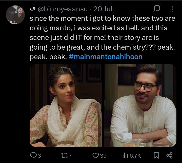Open replies with the comment bubble icon
182x163 pixels.
[33, 155]
